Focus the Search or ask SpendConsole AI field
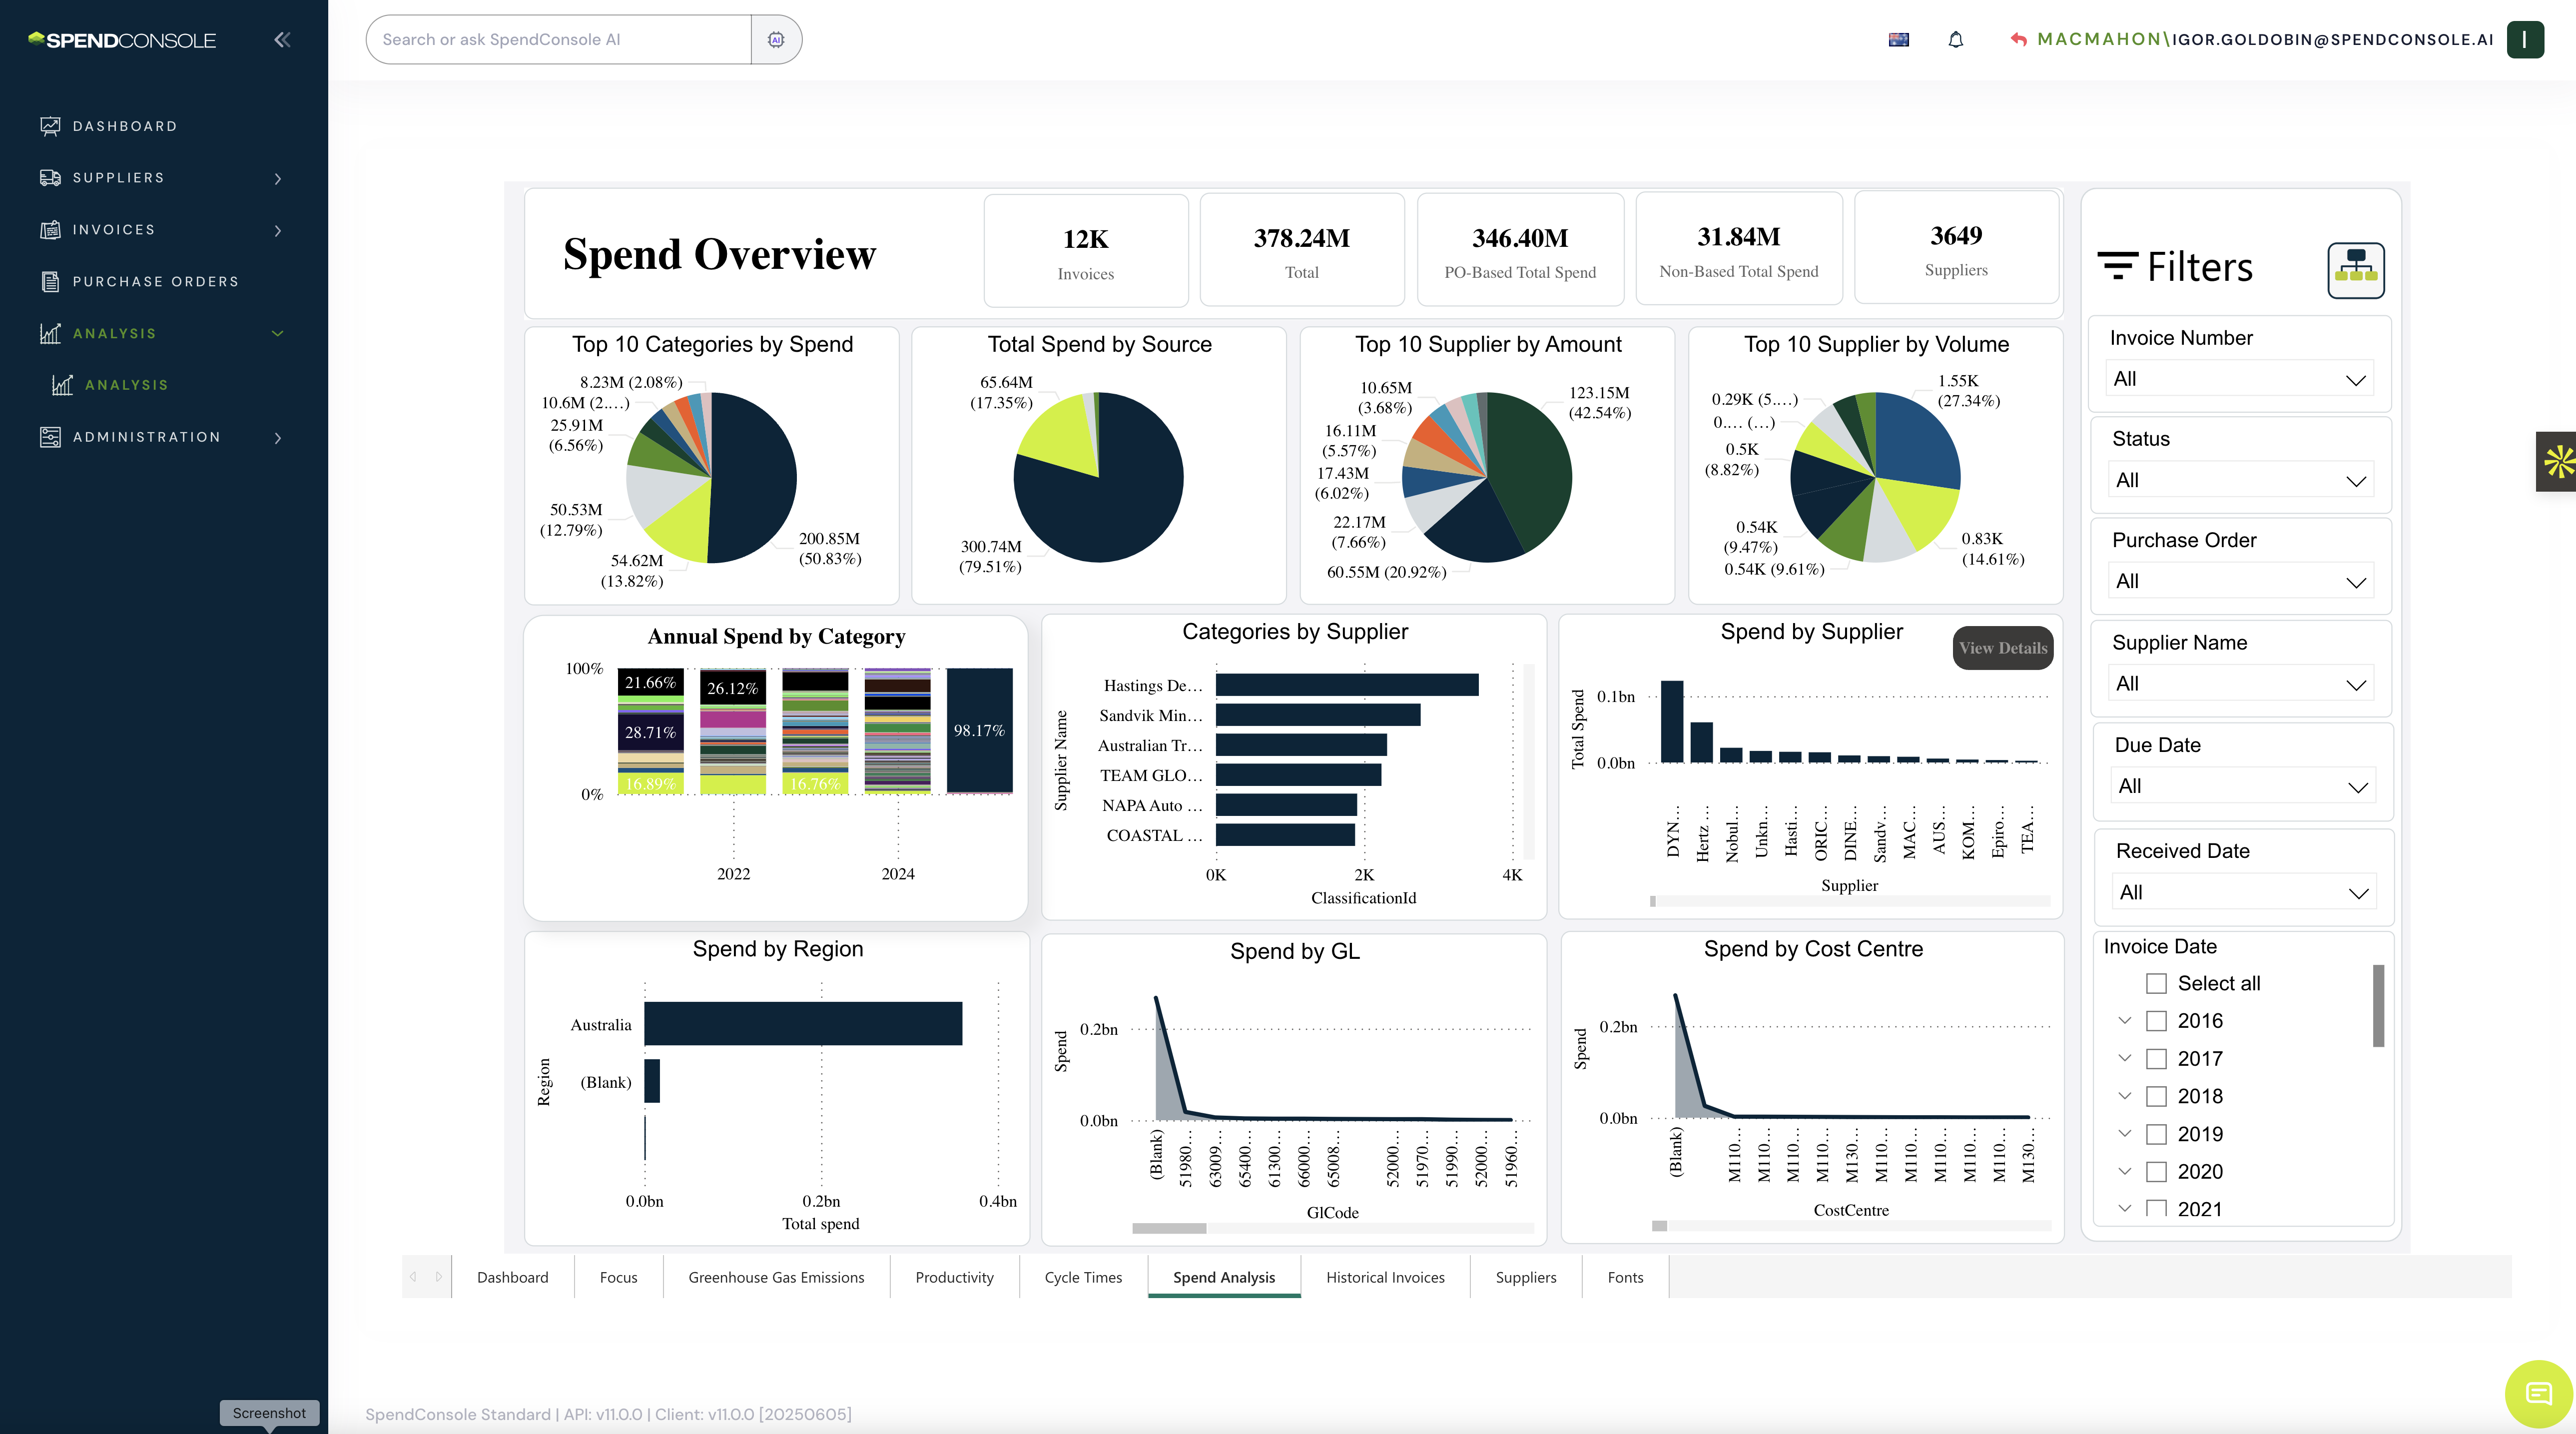This screenshot has height=1434, width=2576. (x=560, y=40)
